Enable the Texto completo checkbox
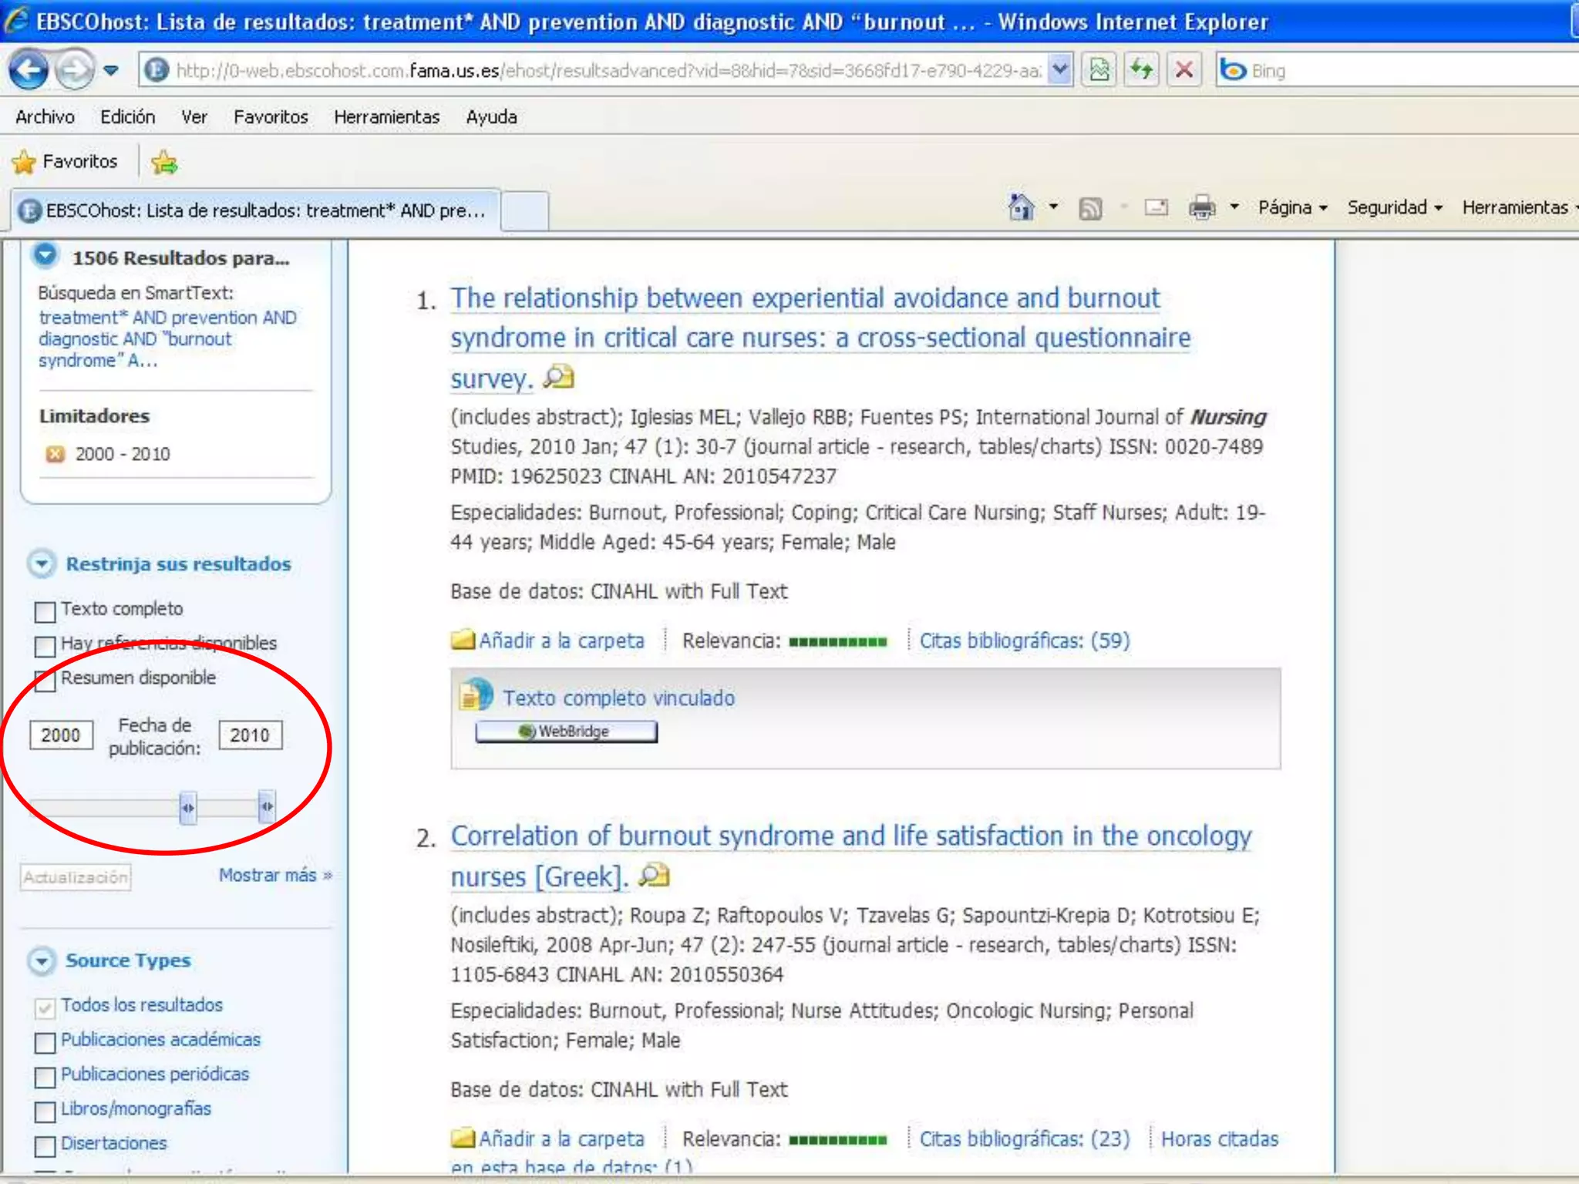Screen dimensions: 1579x1184 pyautogui.click(x=45, y=611)
